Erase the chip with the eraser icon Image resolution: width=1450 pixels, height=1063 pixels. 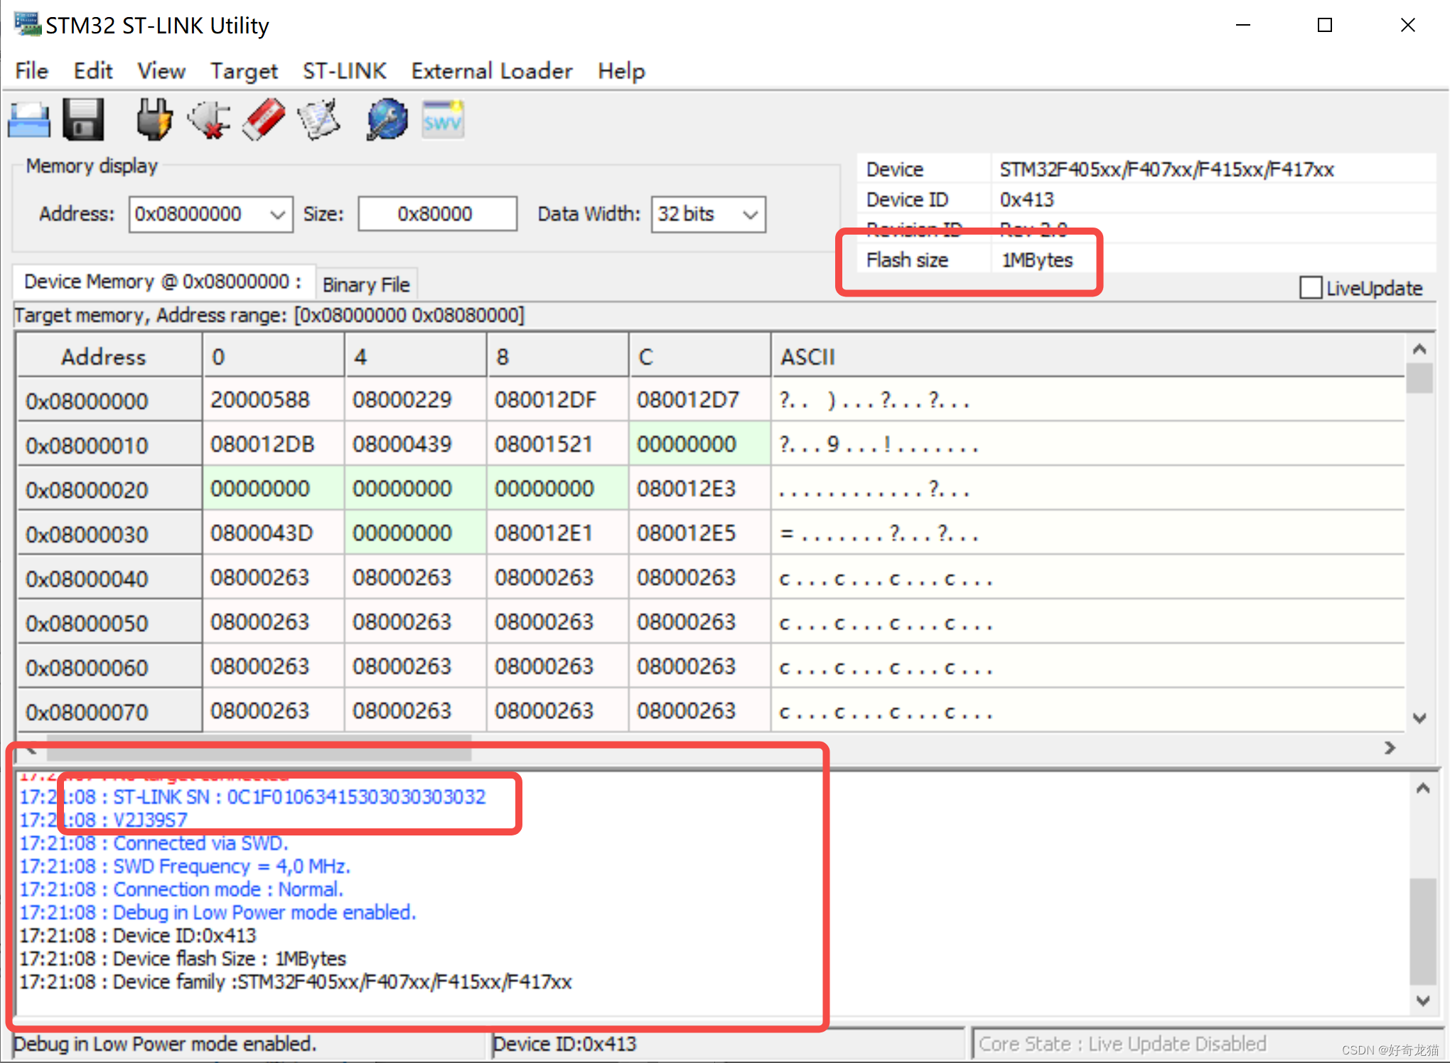pos(262,119)
